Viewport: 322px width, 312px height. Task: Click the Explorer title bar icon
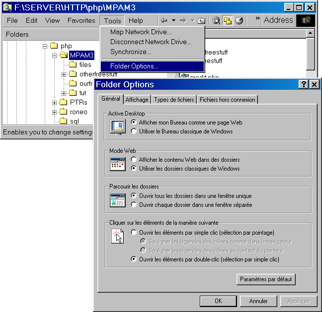7,7
